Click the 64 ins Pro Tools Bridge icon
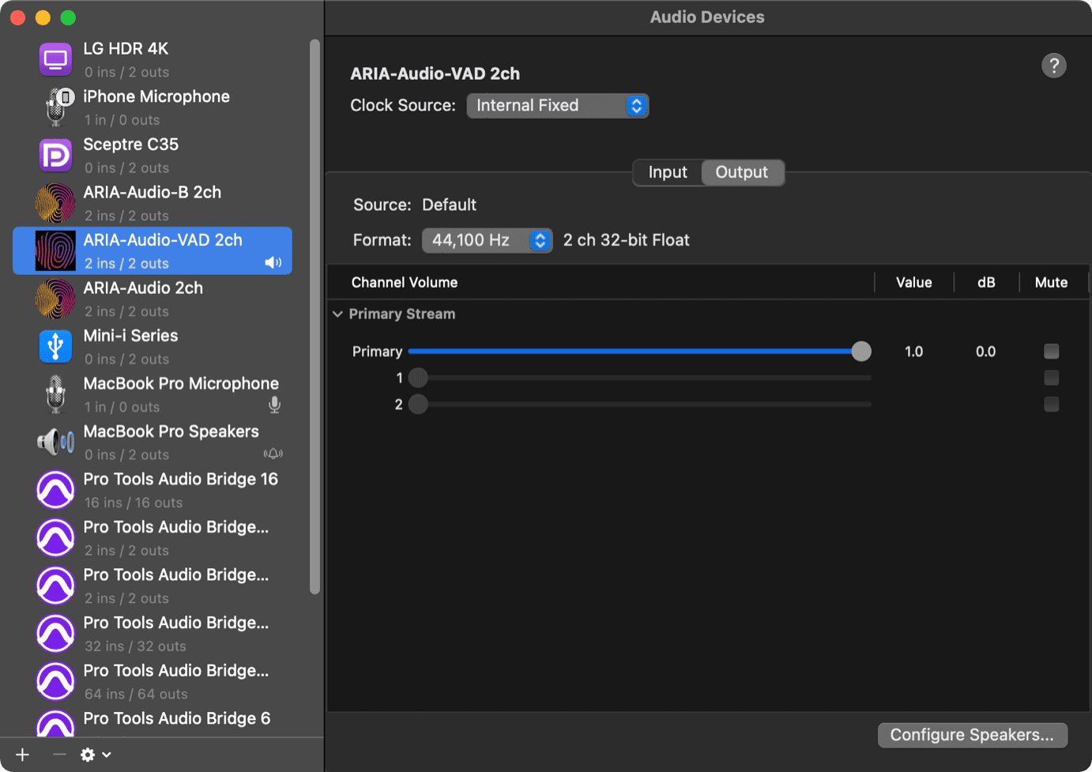Image resolution: width=1092 pixels, height=772 pixels. click(55, 681)
